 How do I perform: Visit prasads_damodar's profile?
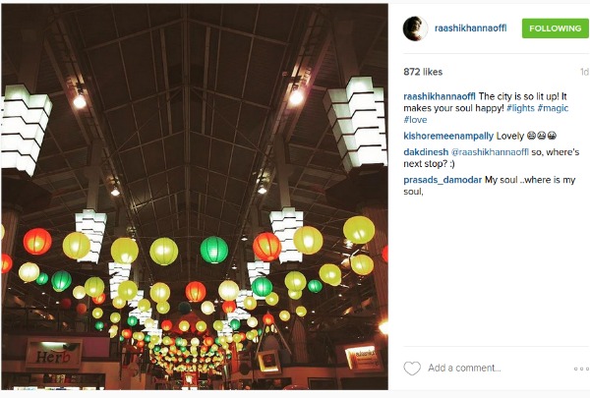pos(442,180)
